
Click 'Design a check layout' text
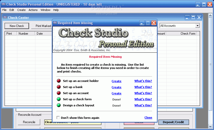(x=79, y=105)
